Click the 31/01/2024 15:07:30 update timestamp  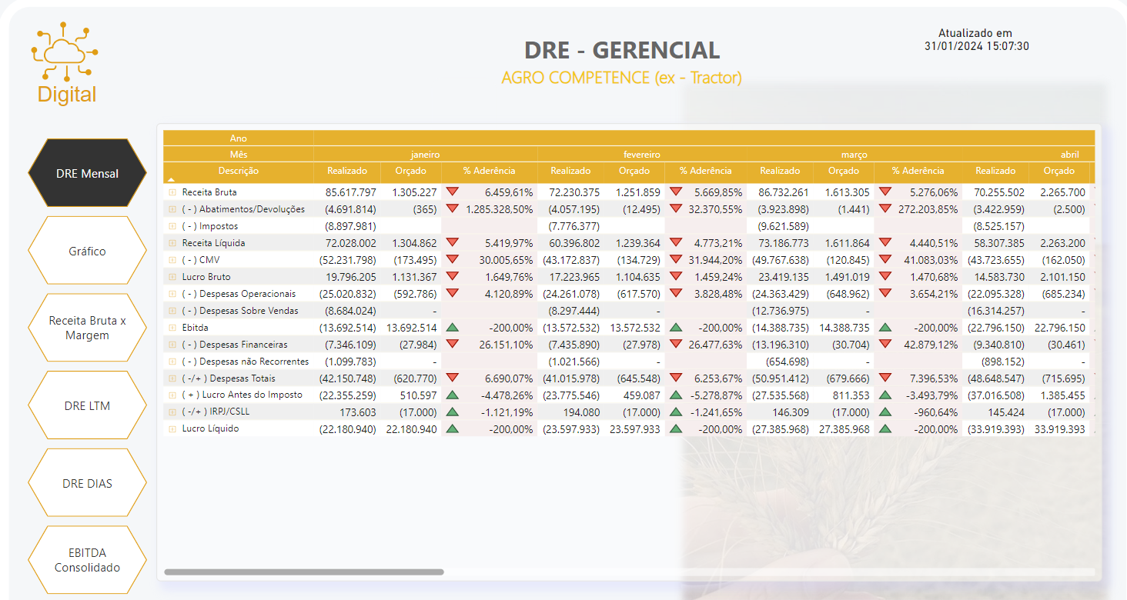click(976, 46)
